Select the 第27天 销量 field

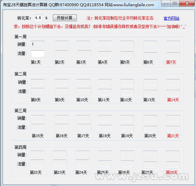[150, 154]
